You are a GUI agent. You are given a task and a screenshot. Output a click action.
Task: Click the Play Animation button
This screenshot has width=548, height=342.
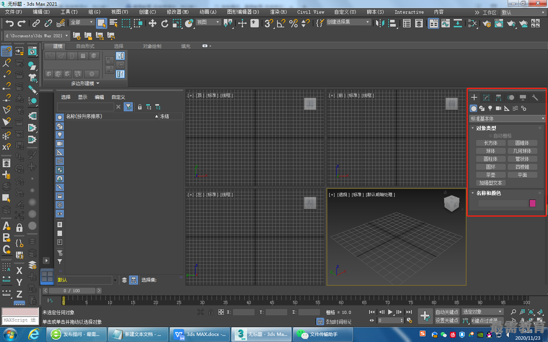[x=390, y=312]
